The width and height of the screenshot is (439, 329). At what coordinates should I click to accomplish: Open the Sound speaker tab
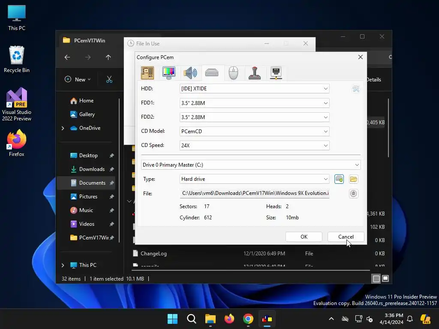coord(190,73)
